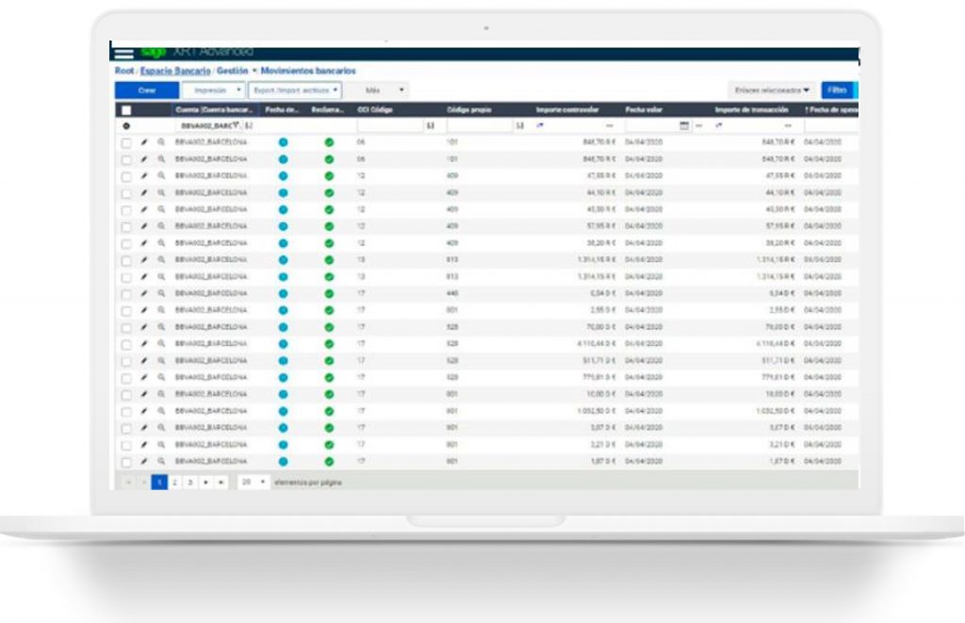The width and height of the screenshot is (965, 623).
Task: Open the Impresión dropdown
Action: (x=214, y=90)
